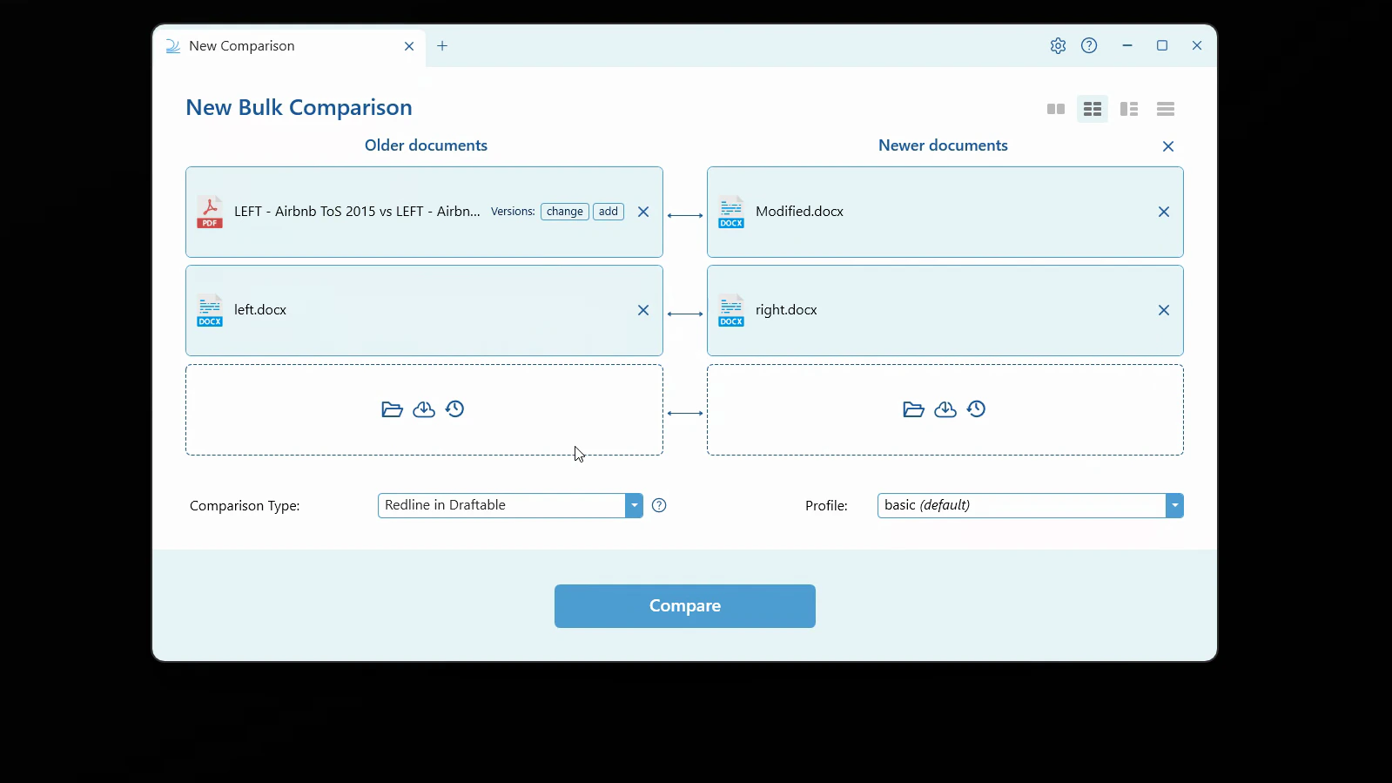
Task: Open the help icon in title bar
Action: click(1089, 46)
